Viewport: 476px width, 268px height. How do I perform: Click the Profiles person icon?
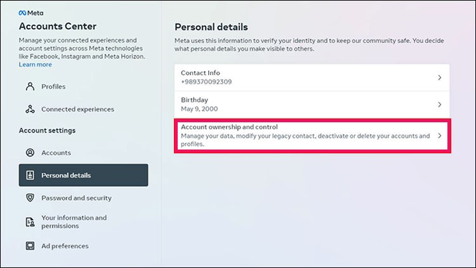(x=30, y=86)
